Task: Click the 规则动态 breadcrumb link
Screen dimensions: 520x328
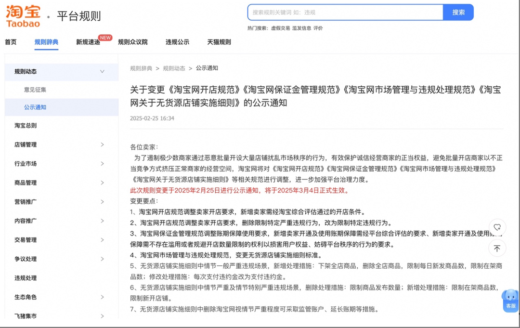Action: 174,68
